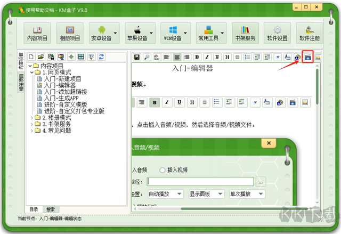This screenshot has height=234, width=341.
Task: Click the audio/video path input field
Action: 200,181
